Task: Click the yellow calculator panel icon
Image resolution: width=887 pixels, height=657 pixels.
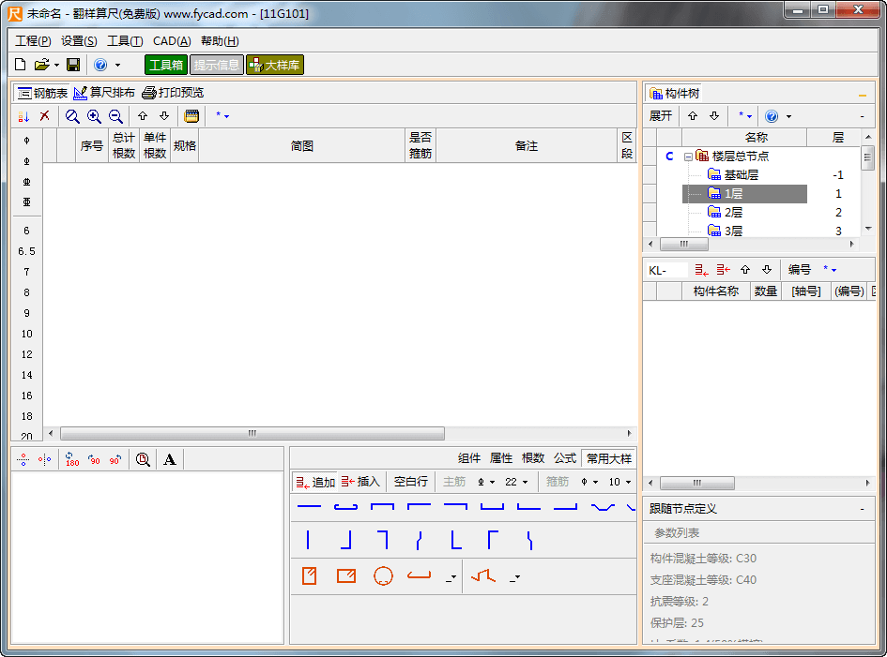Action: point(191,116)
